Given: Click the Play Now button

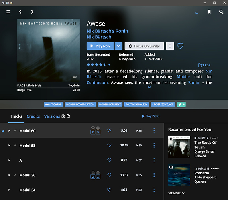Looking at the screenshot, I should pyautogui.click(x=100, y=46).
